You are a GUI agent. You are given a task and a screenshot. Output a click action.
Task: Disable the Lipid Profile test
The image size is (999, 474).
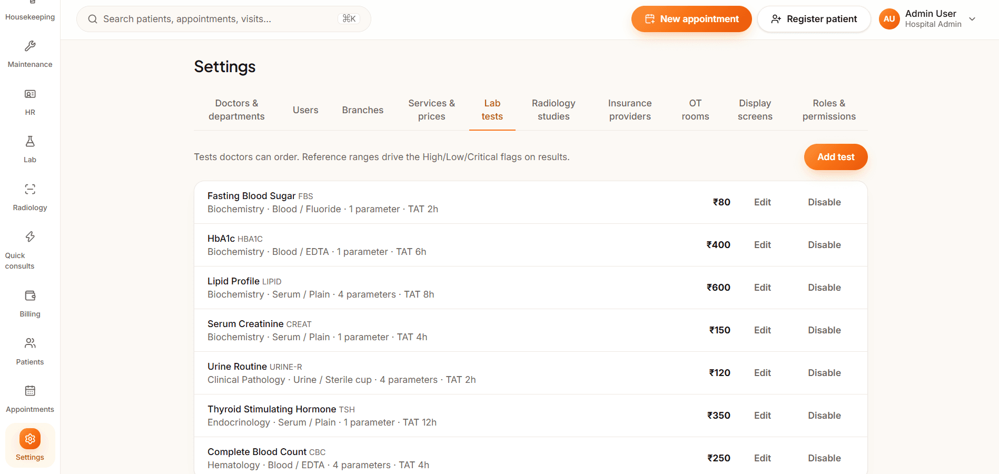824,288
